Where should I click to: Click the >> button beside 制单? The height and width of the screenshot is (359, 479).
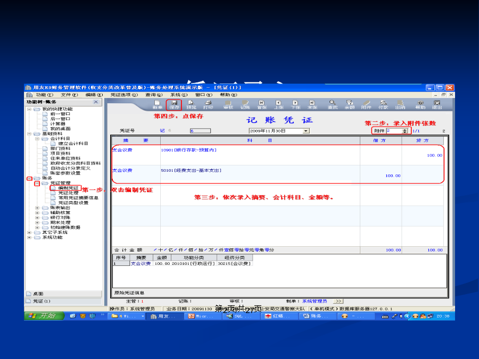[x=338, y=301]
